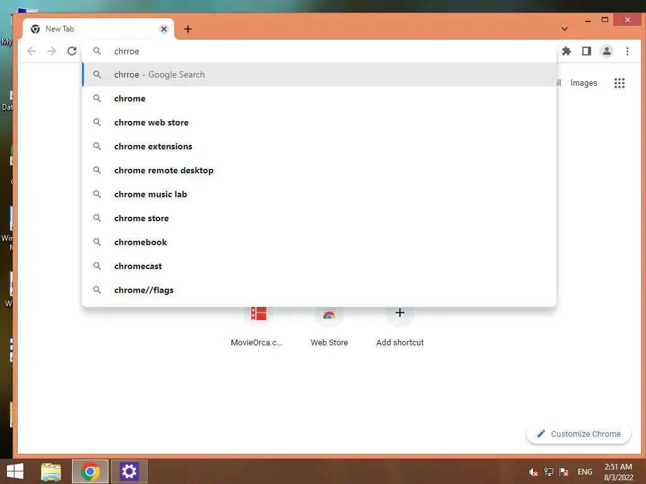Open File Explorer from the taskbar
The height and width of the screenshot is (484, 646).
51,471
